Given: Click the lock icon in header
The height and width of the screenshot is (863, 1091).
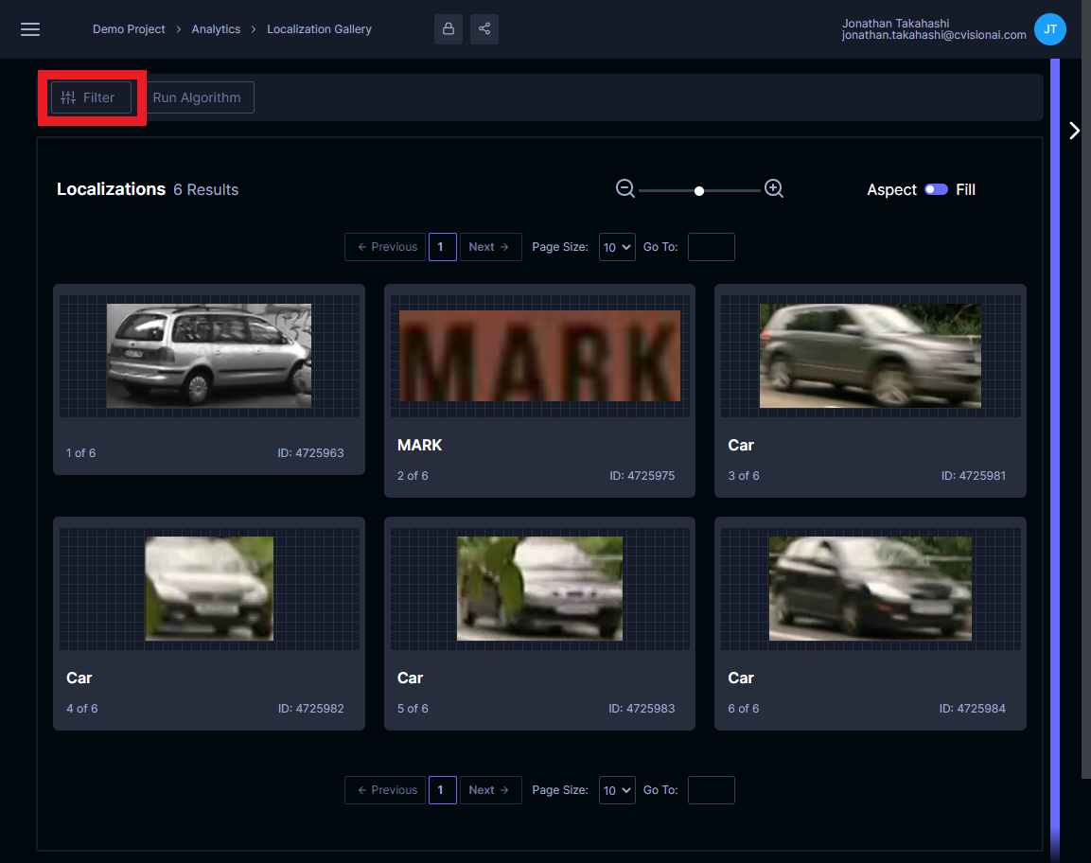Looking at the screenshot, I should coord(449,29).
